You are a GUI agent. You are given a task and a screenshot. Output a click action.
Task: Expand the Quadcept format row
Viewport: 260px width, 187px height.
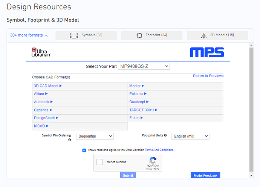(176, 102)
